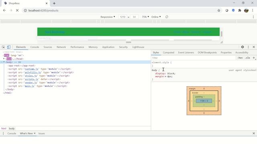Open the 75% zoom dropdown

click(x=145, y=17)
